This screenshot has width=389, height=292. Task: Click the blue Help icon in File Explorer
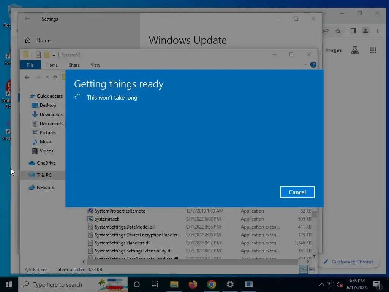[x=313, y=65]
